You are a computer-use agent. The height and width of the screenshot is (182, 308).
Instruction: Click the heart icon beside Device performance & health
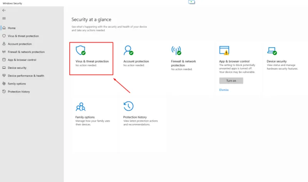click(4, 75)
